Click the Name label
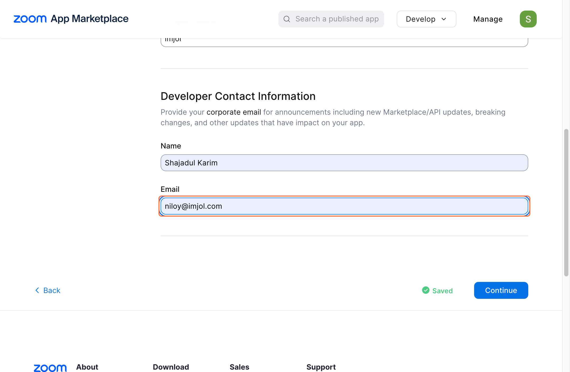The width and height of the screenshot is (570, 372). 171,146
